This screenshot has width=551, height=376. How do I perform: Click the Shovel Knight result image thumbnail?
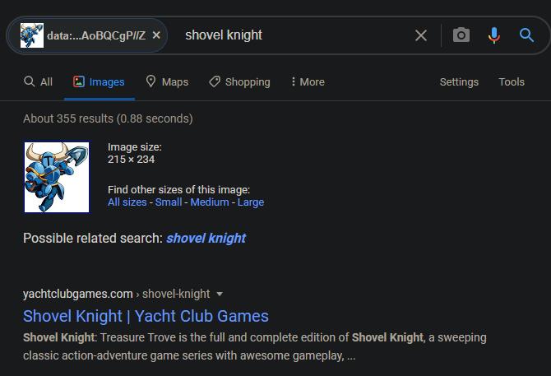pos(57,177)
